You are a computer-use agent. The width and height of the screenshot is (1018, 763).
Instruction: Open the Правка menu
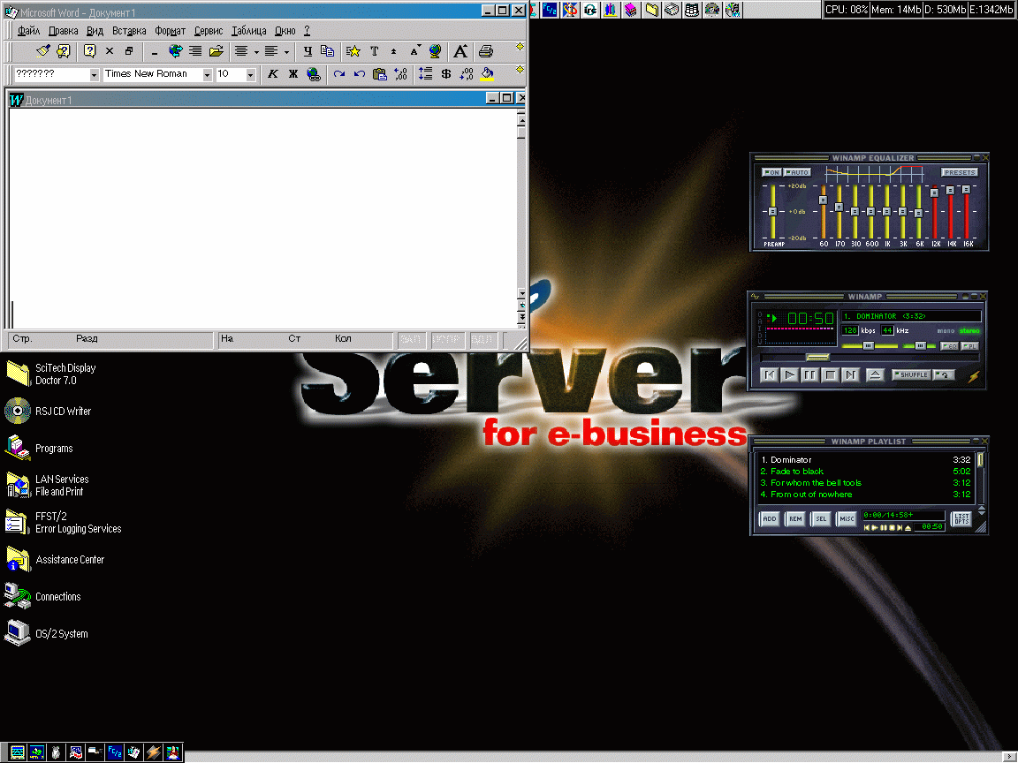63,31
